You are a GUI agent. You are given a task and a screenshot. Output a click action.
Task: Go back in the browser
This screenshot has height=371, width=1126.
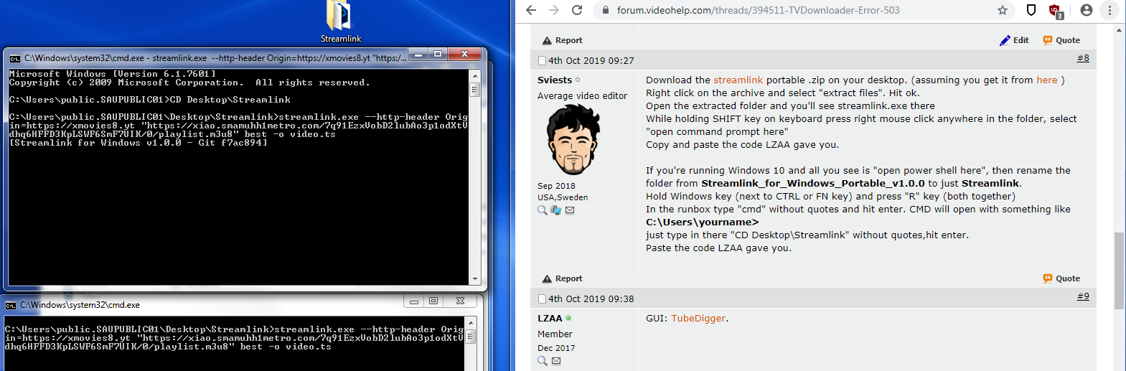531,10
